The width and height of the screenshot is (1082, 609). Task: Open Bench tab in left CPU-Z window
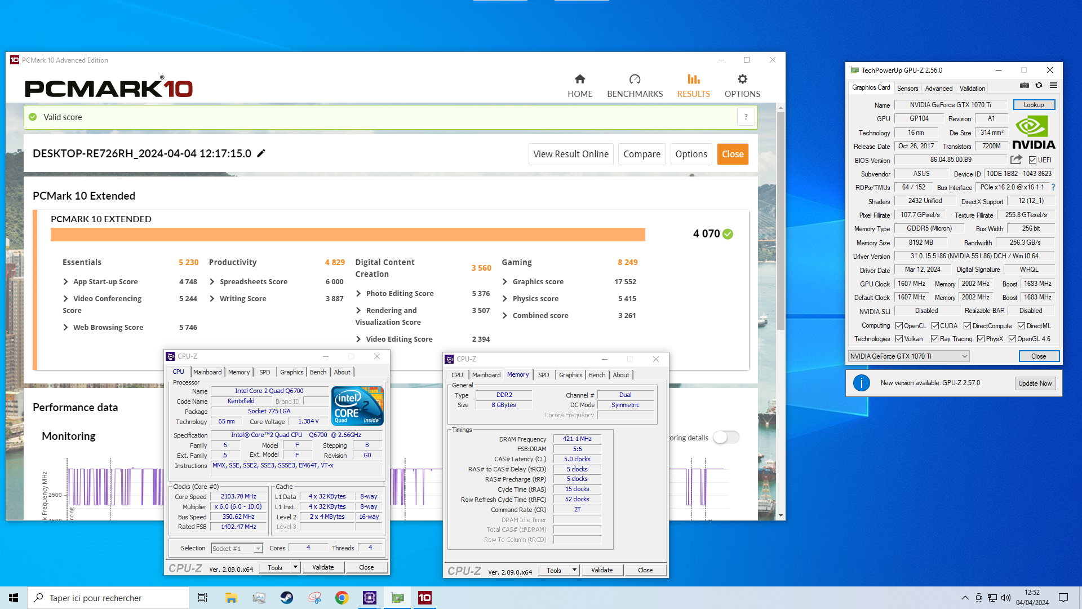[x=318, y=372]
